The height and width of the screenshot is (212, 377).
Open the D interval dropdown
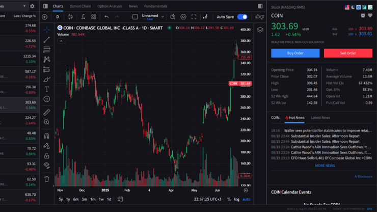[58, 17]
